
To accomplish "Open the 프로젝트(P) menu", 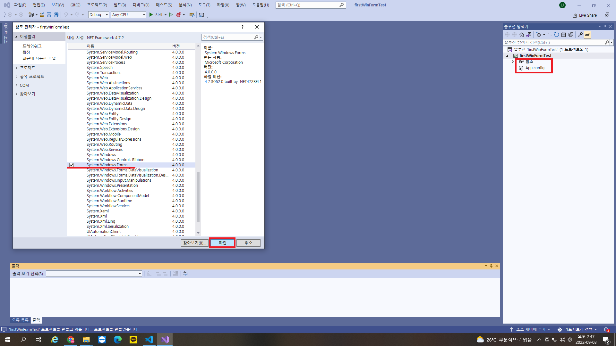I will point(97,5).
